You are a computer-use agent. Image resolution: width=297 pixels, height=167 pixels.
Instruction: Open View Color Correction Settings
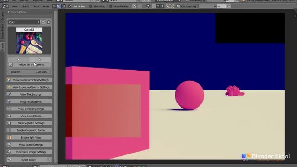tap(29, 80)
